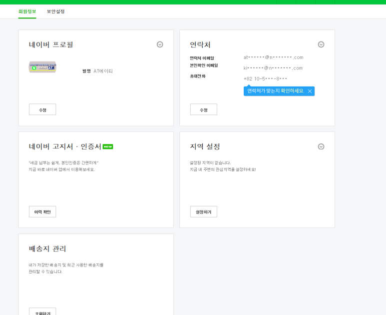Switch to the 회원정보 tab

tap(27, 11)
